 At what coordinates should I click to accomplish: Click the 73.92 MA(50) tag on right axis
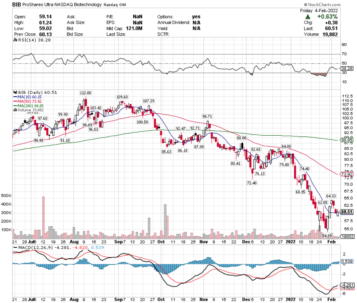pos(347,174)
